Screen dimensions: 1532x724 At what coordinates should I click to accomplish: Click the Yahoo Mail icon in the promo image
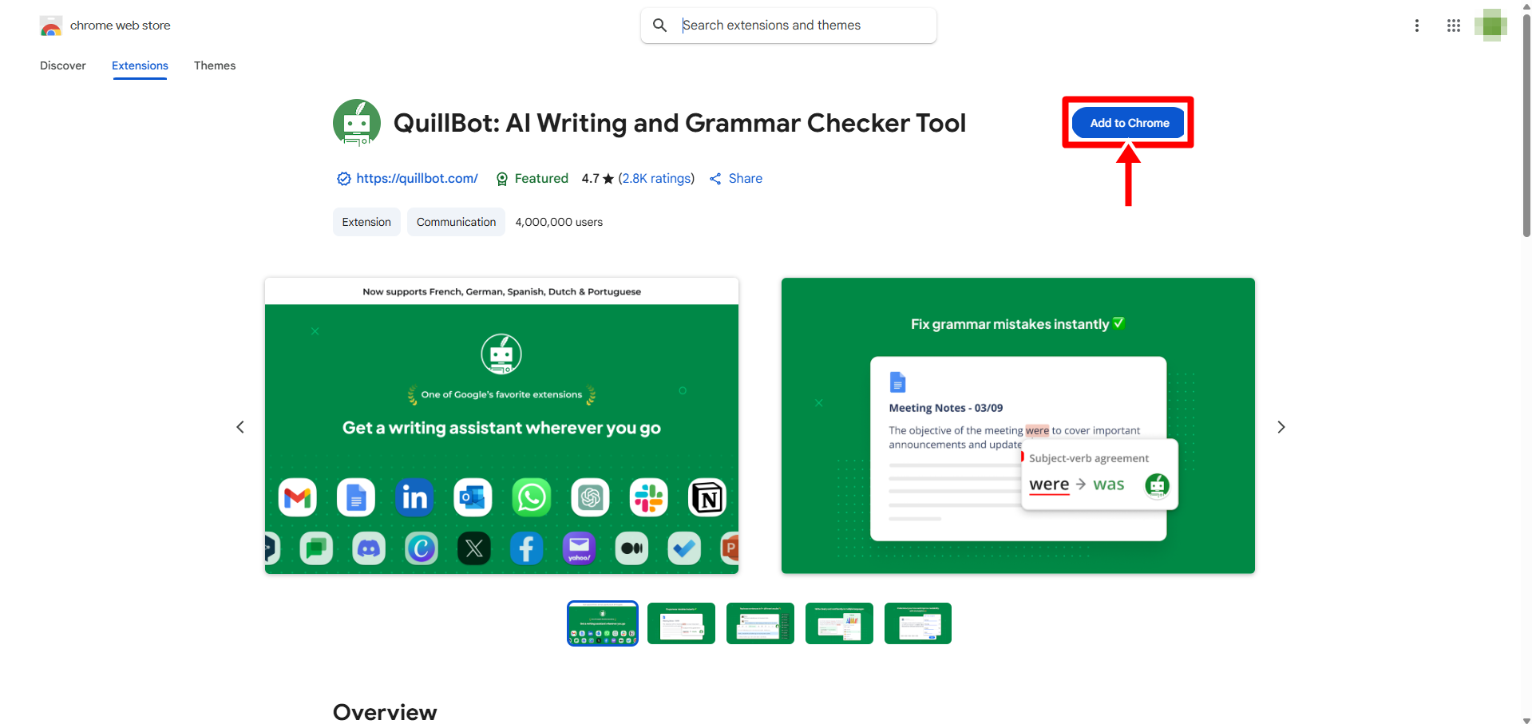[x=579, y=548]
